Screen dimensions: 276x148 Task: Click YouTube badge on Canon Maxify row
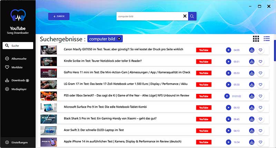point(204,50)
